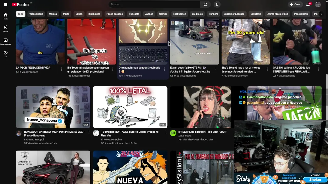Click El Perezoso Explica channel avatar

(x=96, y=133)
